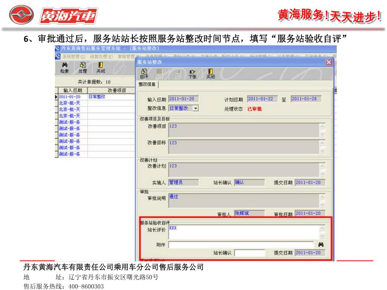Click the 改善项目 text area containing 123

coord(244,130)
